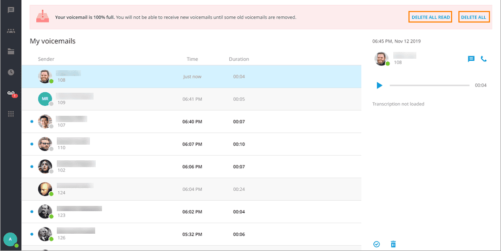This screenshot has height=251, width=501.
Task: Open the dial pad sidebar icon
Action: point(11,114)
